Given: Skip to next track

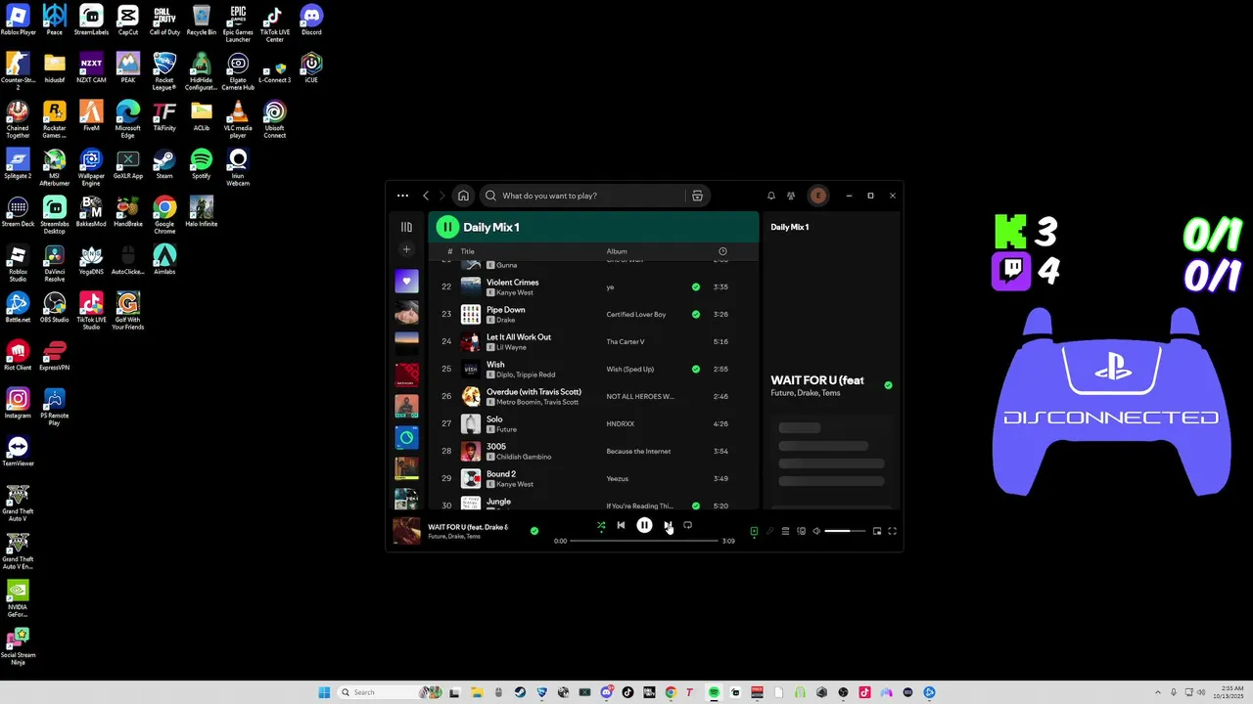Looking at the screenshot, I should coord(668,525).
